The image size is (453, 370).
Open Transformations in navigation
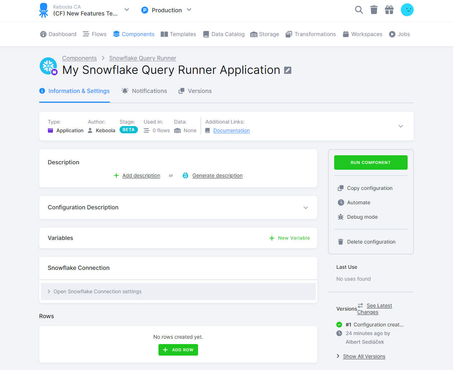pos(311,34)
